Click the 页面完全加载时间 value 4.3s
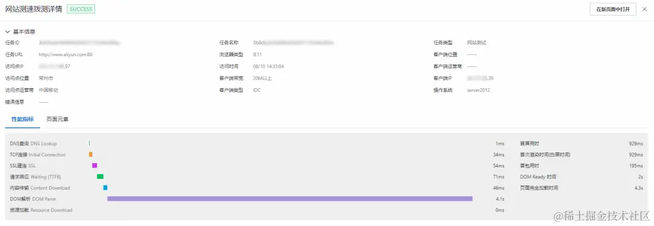 639,188
